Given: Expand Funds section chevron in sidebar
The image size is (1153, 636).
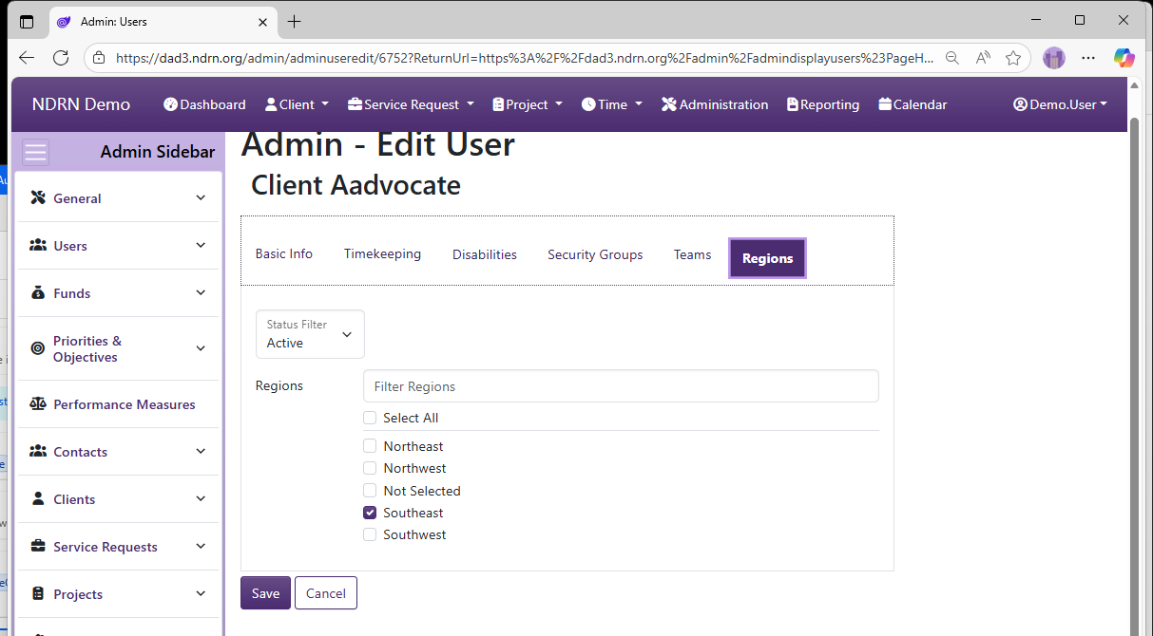Looking at the screenshot, I should pos(201,292).
